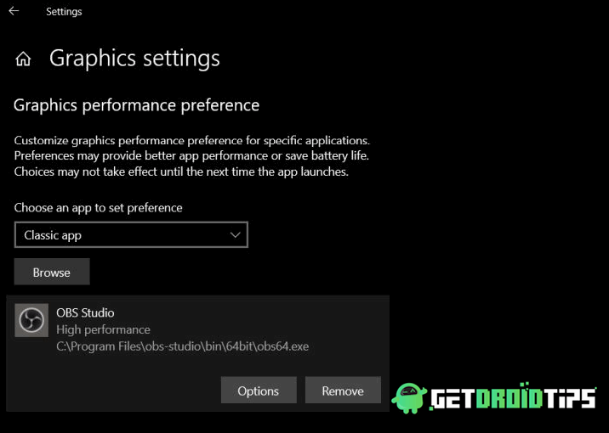This screenshot has height=433, width=609.
Task: Open the Classic app dropdown
Action: pos(131,235)
